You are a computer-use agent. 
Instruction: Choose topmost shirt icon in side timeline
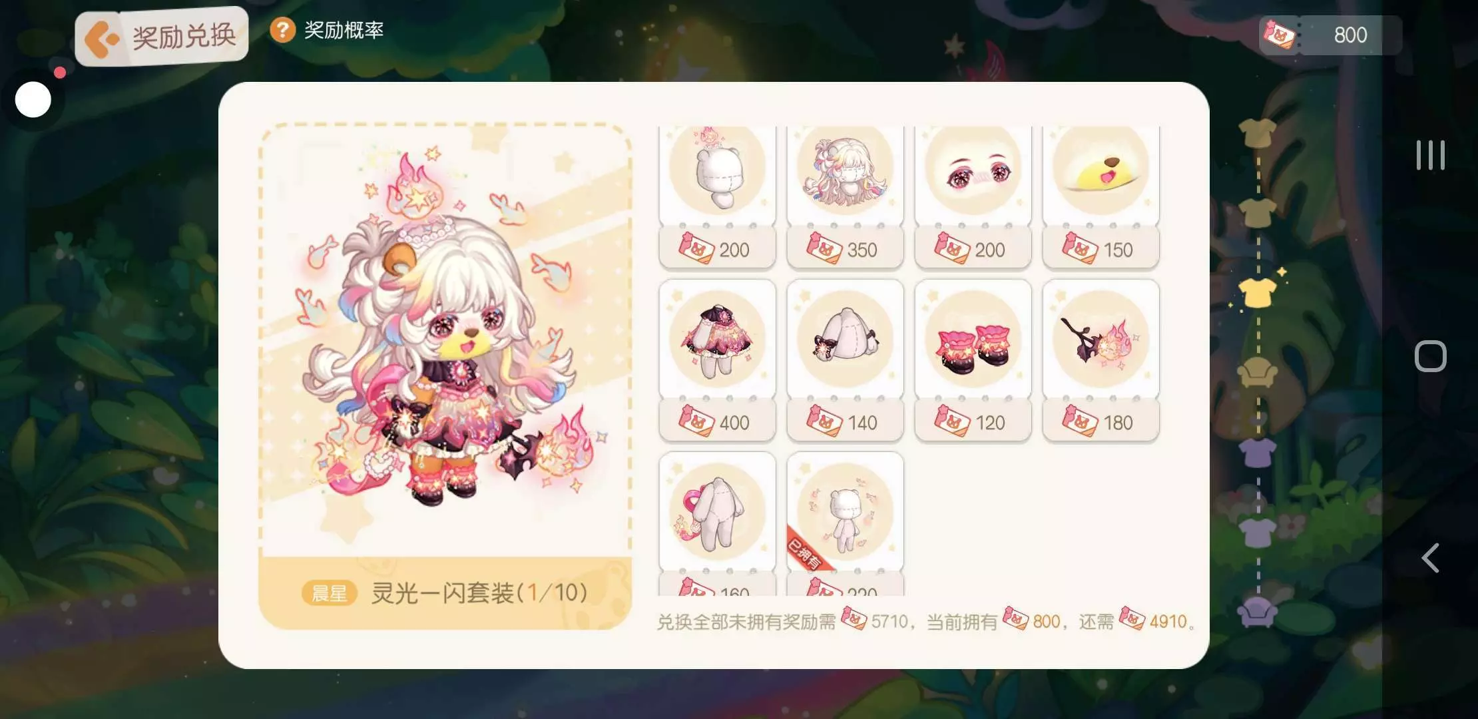click(1257, 132)
